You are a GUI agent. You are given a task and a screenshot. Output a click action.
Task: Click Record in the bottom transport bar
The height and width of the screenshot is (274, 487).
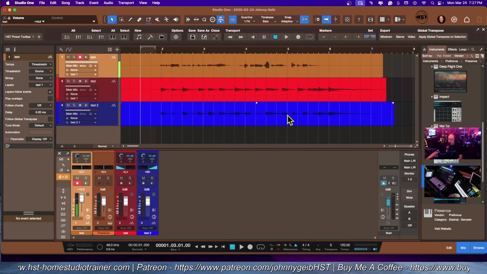(250, 247)
